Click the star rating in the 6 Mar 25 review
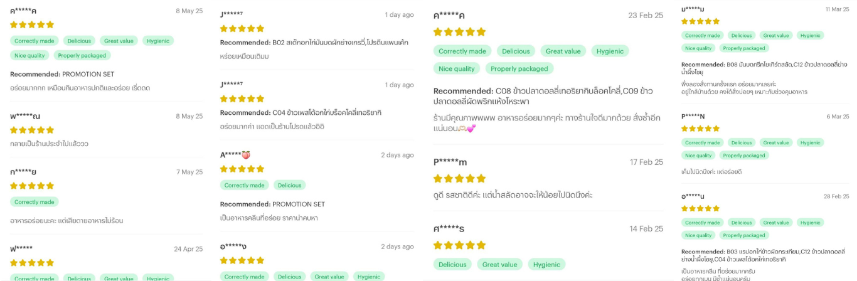Image resolution: width=857 pixels, height=281 pixels. [x=700, y=129]
